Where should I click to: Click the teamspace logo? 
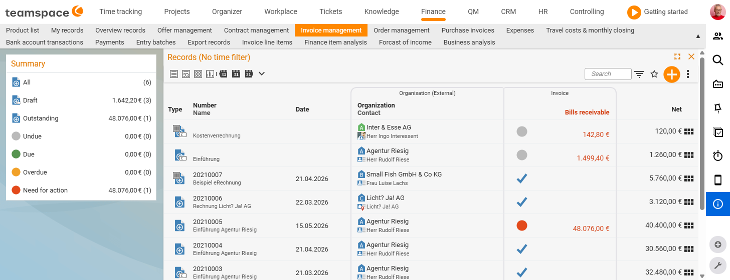coord(45,11)
